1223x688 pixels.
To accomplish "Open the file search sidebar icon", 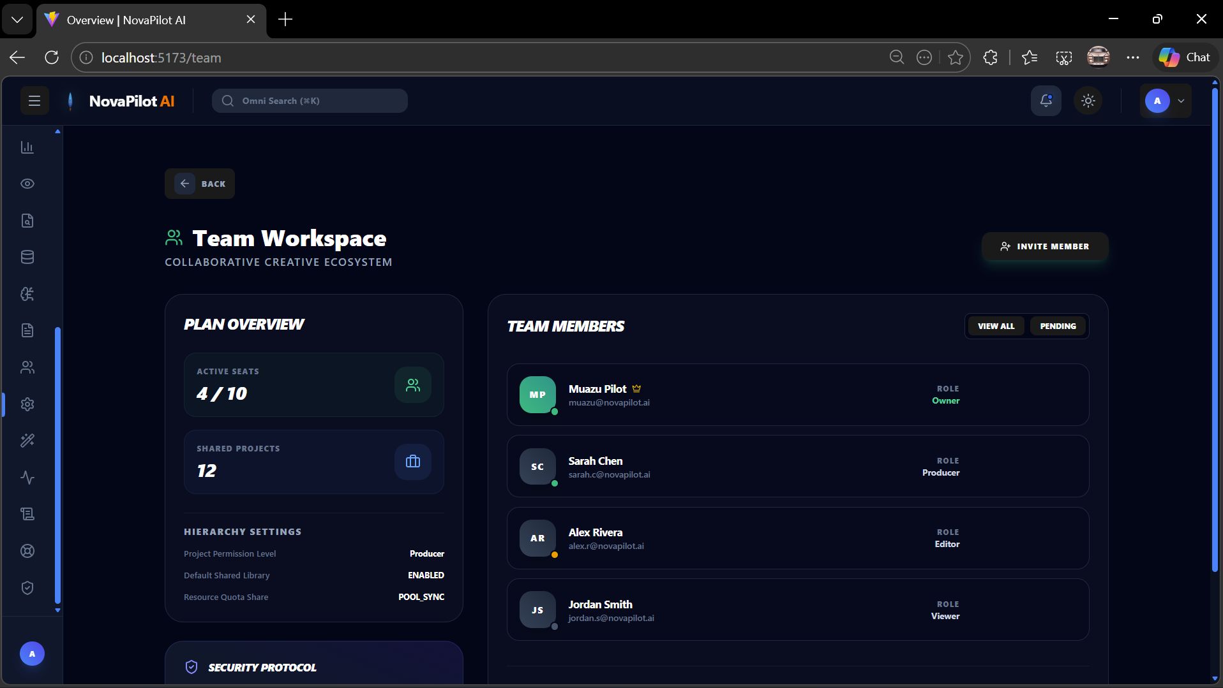I will click(x=27, y=221).
